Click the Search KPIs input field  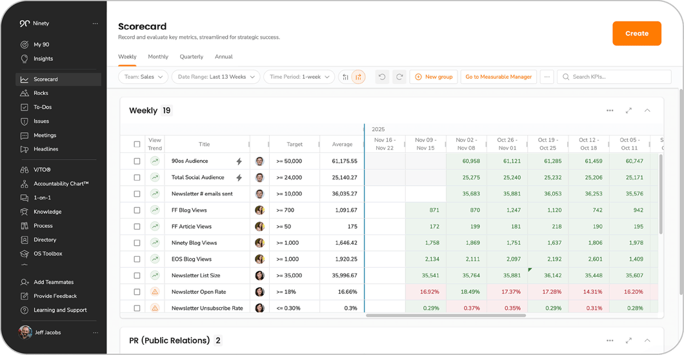(614, 77)
